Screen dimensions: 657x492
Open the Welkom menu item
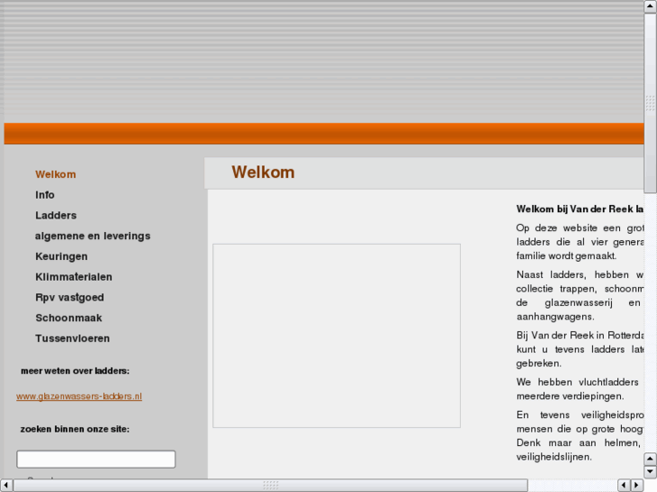pyautogui.click(x=55, y=174)
